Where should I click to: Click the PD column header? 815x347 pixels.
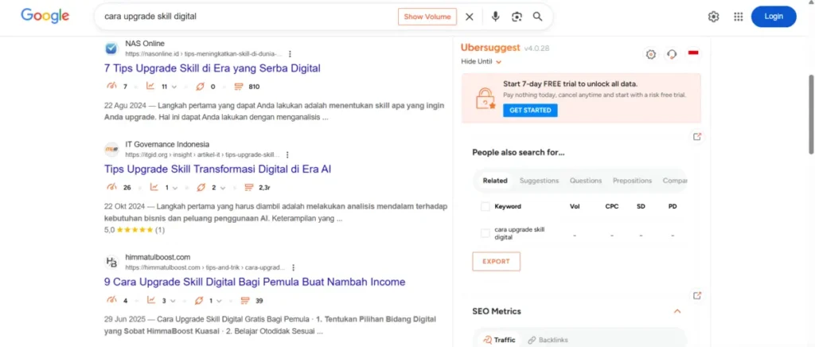(x=673, y=207)
